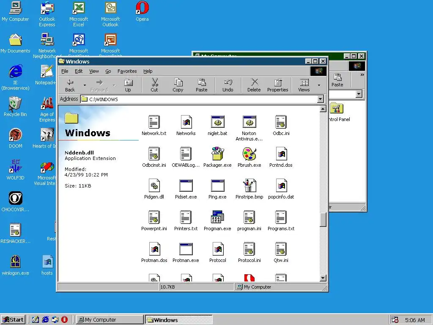The image size is (433, 325).
Task: Click Paste in the My Computer window toolbar
Action: 337,80
